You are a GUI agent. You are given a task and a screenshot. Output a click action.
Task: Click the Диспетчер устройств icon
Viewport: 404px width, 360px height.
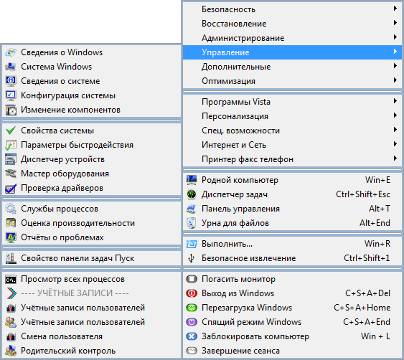point(11,159)
